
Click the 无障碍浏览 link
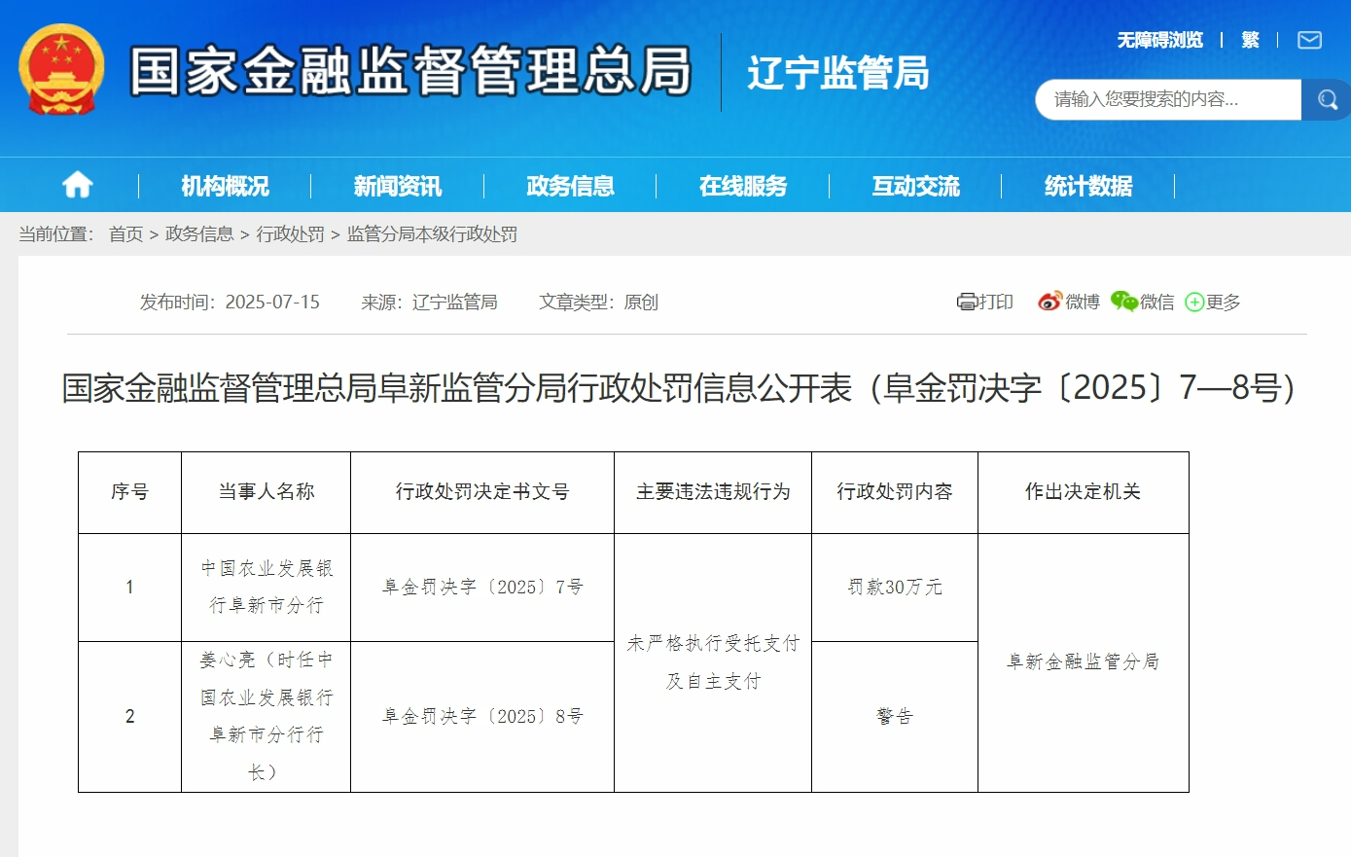pos(1159,40)
